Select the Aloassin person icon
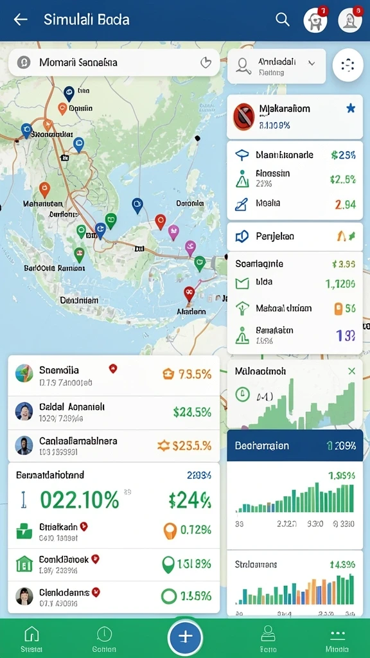The image size is (370, 658). pyautogui.click(x=242, y=179)
